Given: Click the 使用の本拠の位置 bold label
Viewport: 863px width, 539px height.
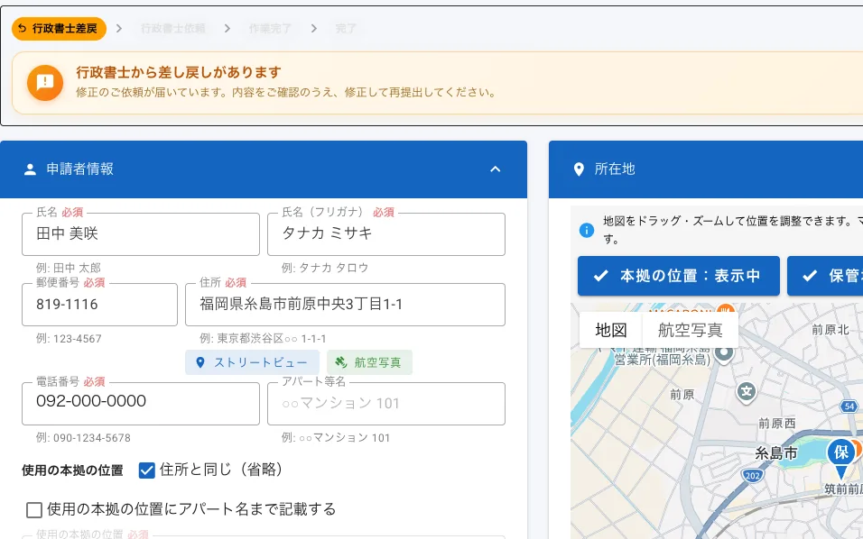Looking at the screenshot, I should 72,470.
